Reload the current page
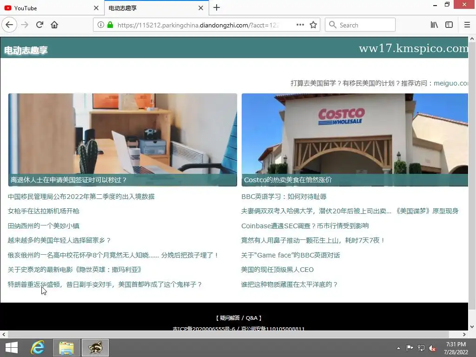This screenshot has width=476, height=357. coord(40,25)
